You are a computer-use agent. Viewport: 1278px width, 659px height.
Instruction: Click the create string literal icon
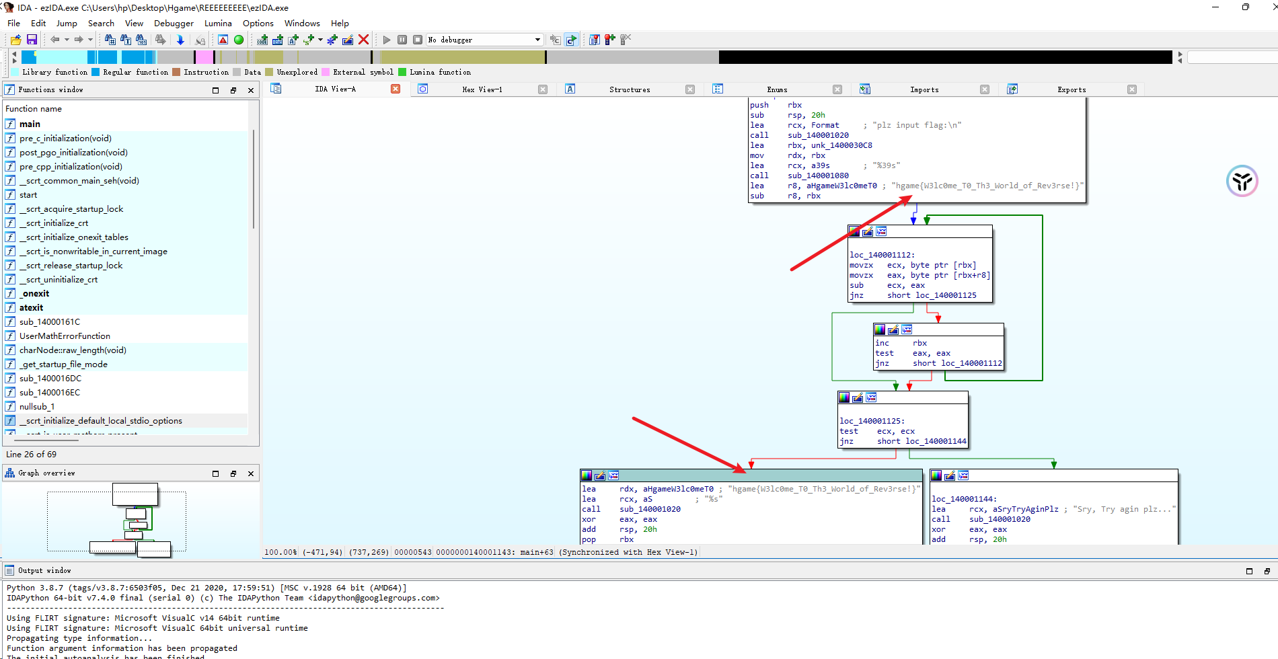pos(293,40)
